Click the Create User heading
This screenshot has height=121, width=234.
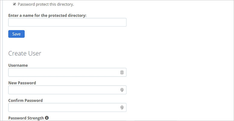pos(25,54)
